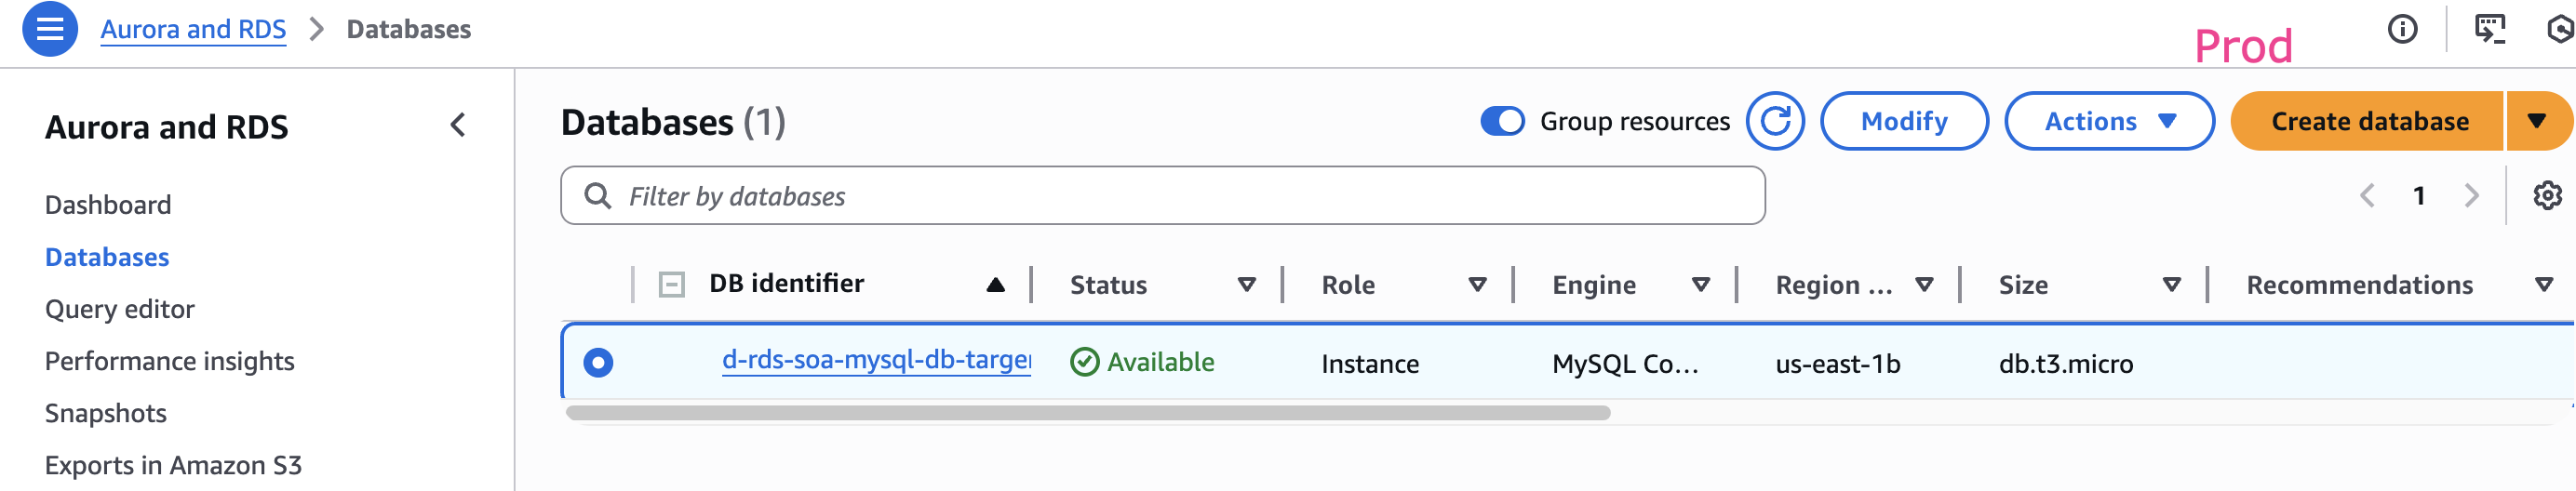Disable the Group resources toggle
2576x491 pixels.
click(x=1502, y=121)
